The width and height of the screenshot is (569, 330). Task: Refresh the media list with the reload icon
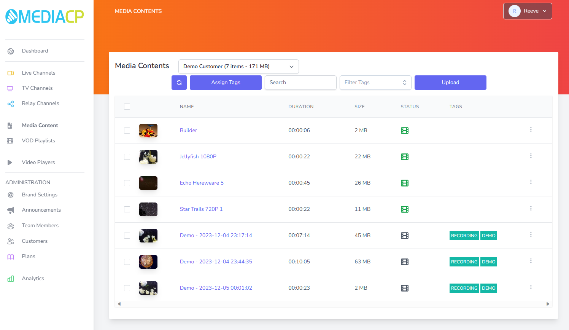point(179,83)
